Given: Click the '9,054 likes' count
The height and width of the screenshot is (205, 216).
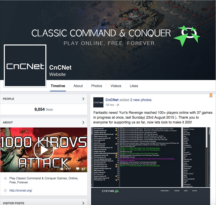Looking at the screenshot, I should (44, 109).
